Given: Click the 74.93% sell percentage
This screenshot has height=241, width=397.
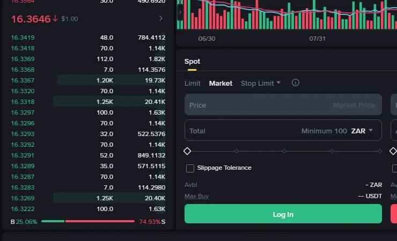Looking at the screenshot, I should click(x=150, y=222).
